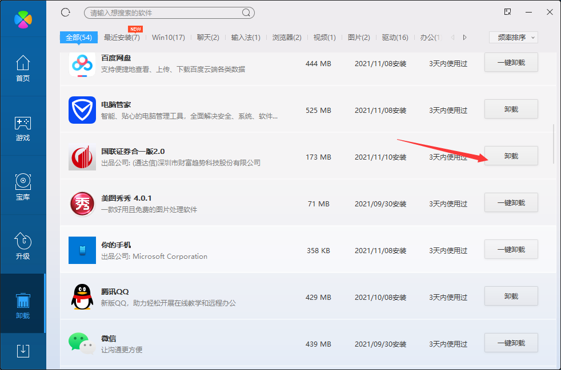Viewport: 561px width, 370px height.
Task: Click 一键卸载 for 百度网盘
Action: tap(511, 63)
